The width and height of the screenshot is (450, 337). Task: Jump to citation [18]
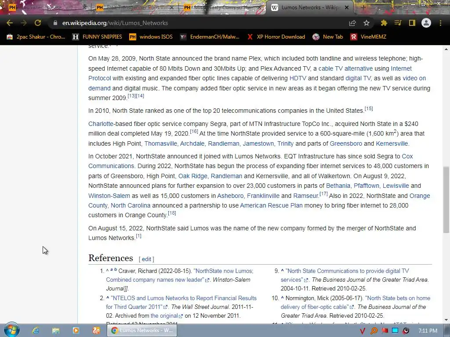point(172,213)
